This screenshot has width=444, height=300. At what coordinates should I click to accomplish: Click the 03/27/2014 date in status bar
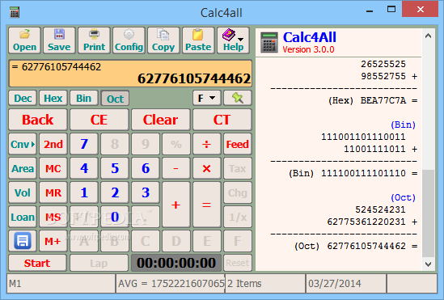pos(346,283)
